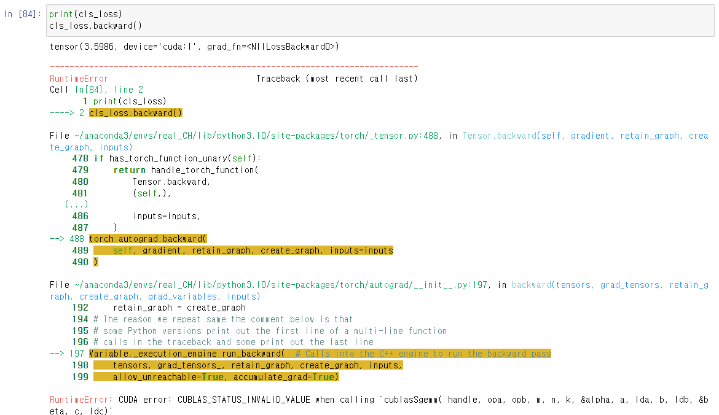Click line 479 'return handle_torch_function('
Screen dimensions: 719x415
[x=165, y=170]
